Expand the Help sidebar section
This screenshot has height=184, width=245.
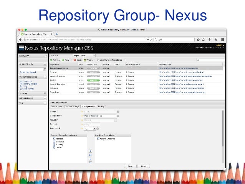(x=45, y=103)
